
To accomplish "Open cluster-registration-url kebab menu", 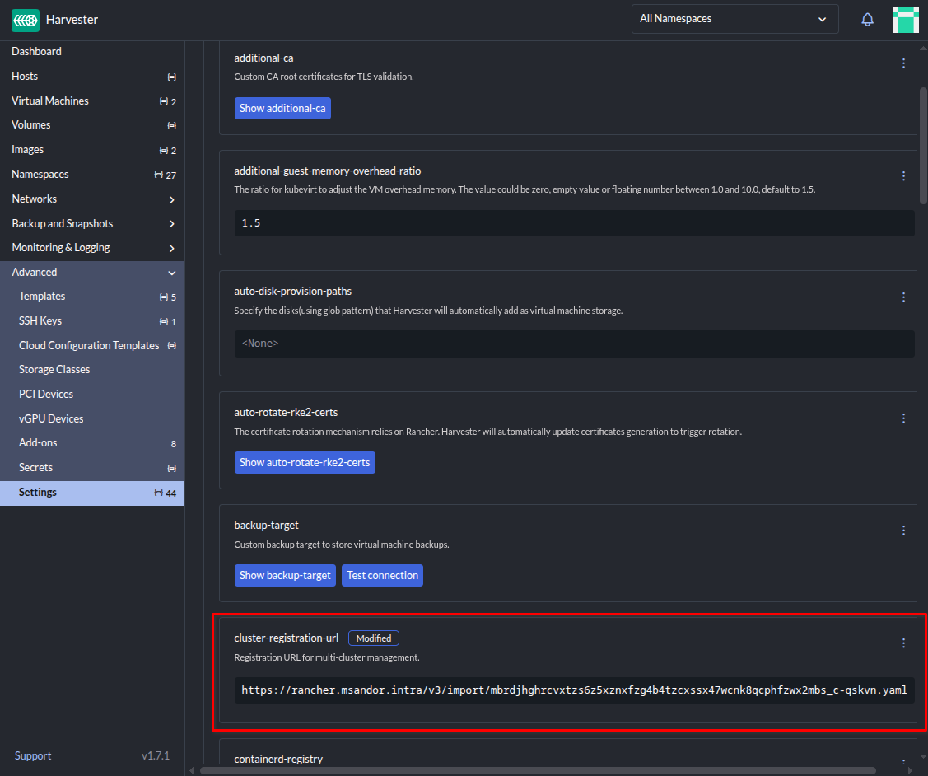I will [x=903, y=643].
